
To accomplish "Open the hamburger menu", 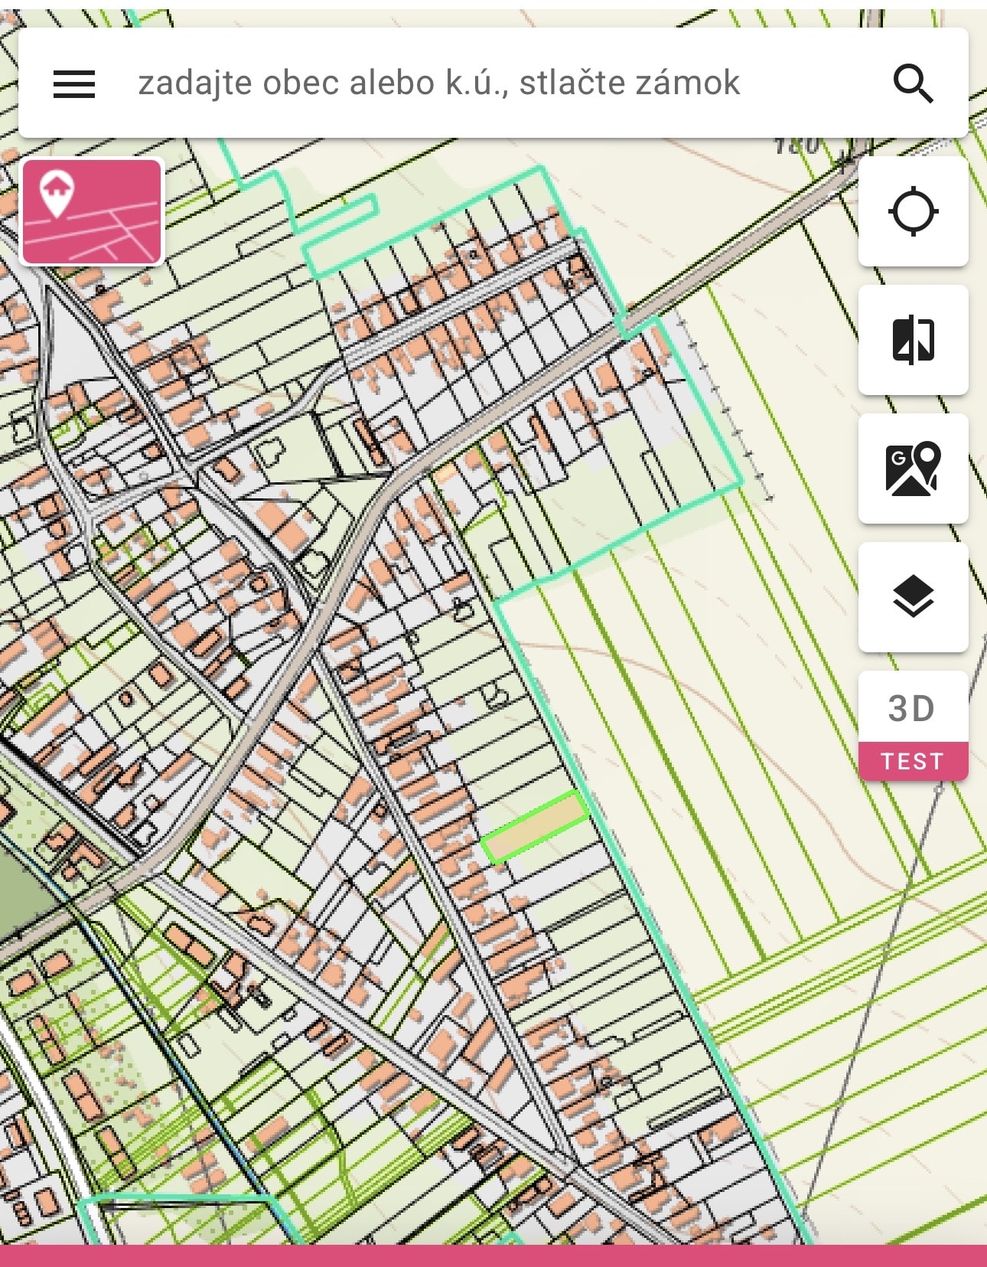I will pyautogui.click(x=74, y=83).
